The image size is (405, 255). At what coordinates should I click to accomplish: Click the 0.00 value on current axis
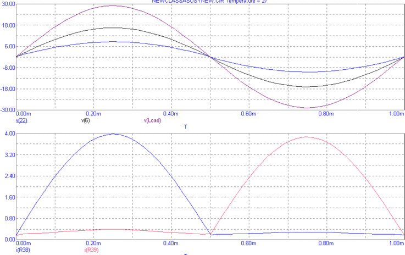pos(10,240)
